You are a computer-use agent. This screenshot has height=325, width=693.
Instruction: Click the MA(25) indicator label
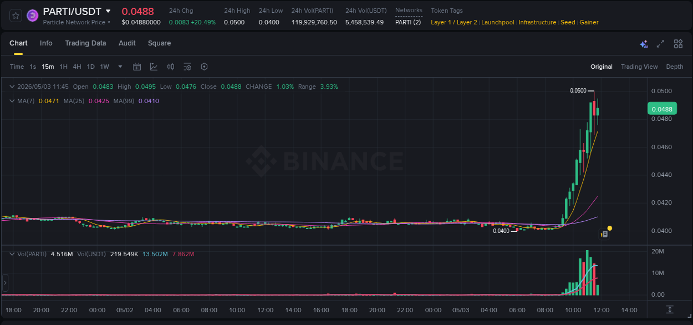pyautogui.click(x=74, y=101)
